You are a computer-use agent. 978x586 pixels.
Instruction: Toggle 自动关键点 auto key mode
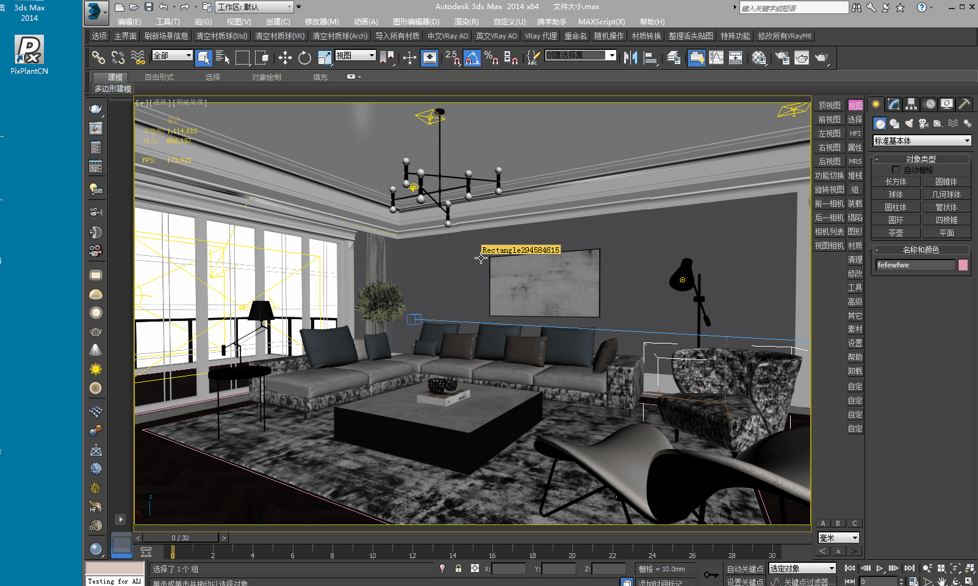pyautogui.click(x=745, y=569)
